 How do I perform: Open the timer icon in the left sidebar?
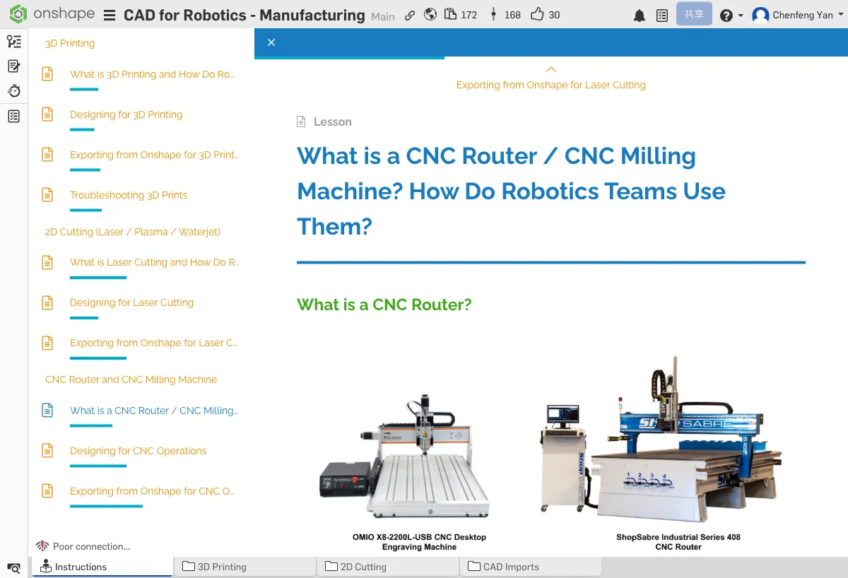[x=14, y=90]
